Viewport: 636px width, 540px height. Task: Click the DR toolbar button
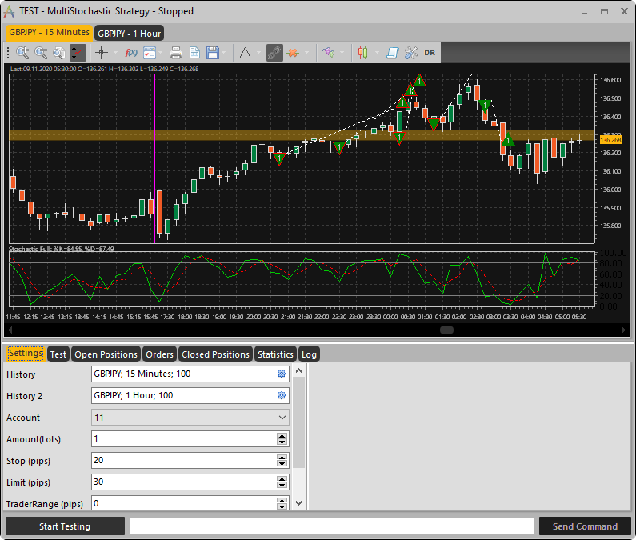430,52
